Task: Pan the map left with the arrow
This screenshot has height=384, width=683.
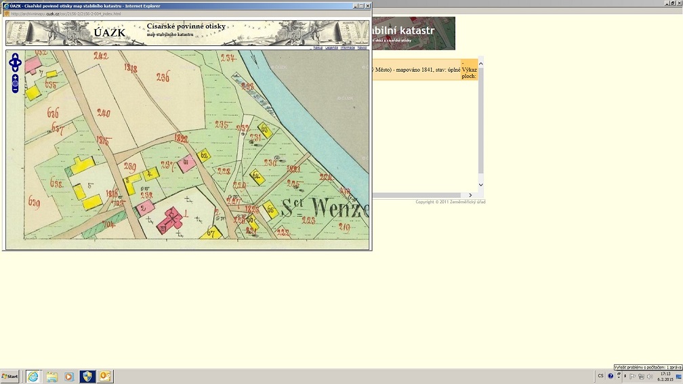Action: click(12, 63)
